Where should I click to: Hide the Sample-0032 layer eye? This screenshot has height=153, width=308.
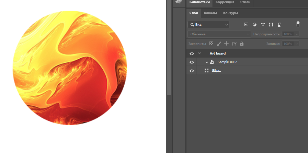tap(192, 62)
